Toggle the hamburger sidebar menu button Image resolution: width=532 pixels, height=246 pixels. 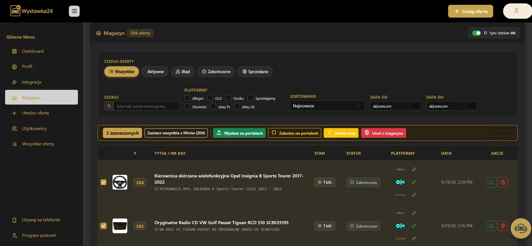click(74, 11)
